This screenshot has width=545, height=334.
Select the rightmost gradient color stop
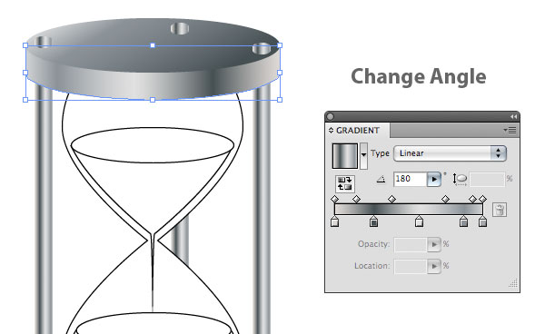[482, 221]
